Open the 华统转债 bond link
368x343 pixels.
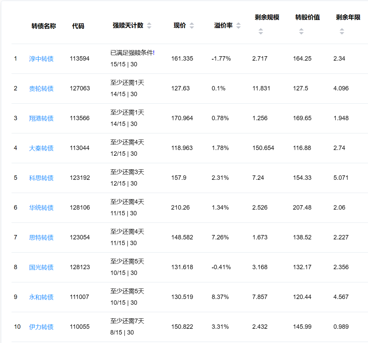(x=41, y=208)
